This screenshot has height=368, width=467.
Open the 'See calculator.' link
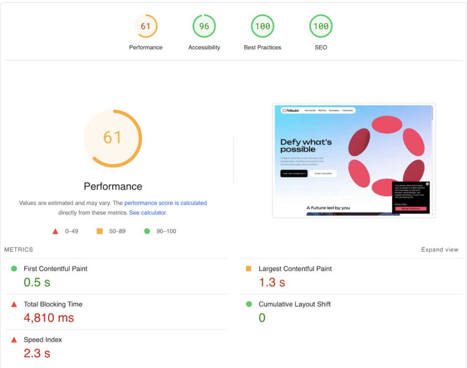(148, 213)
